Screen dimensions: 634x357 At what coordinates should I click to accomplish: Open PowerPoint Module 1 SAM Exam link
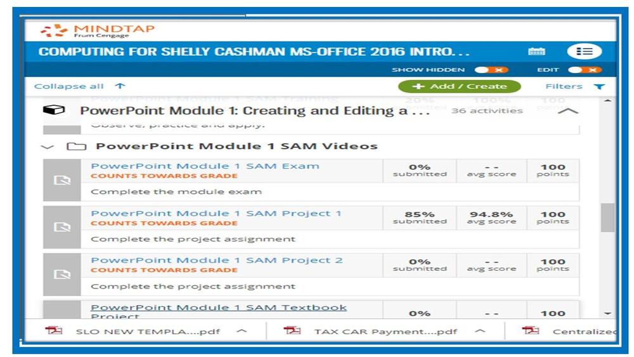point(205,166)
